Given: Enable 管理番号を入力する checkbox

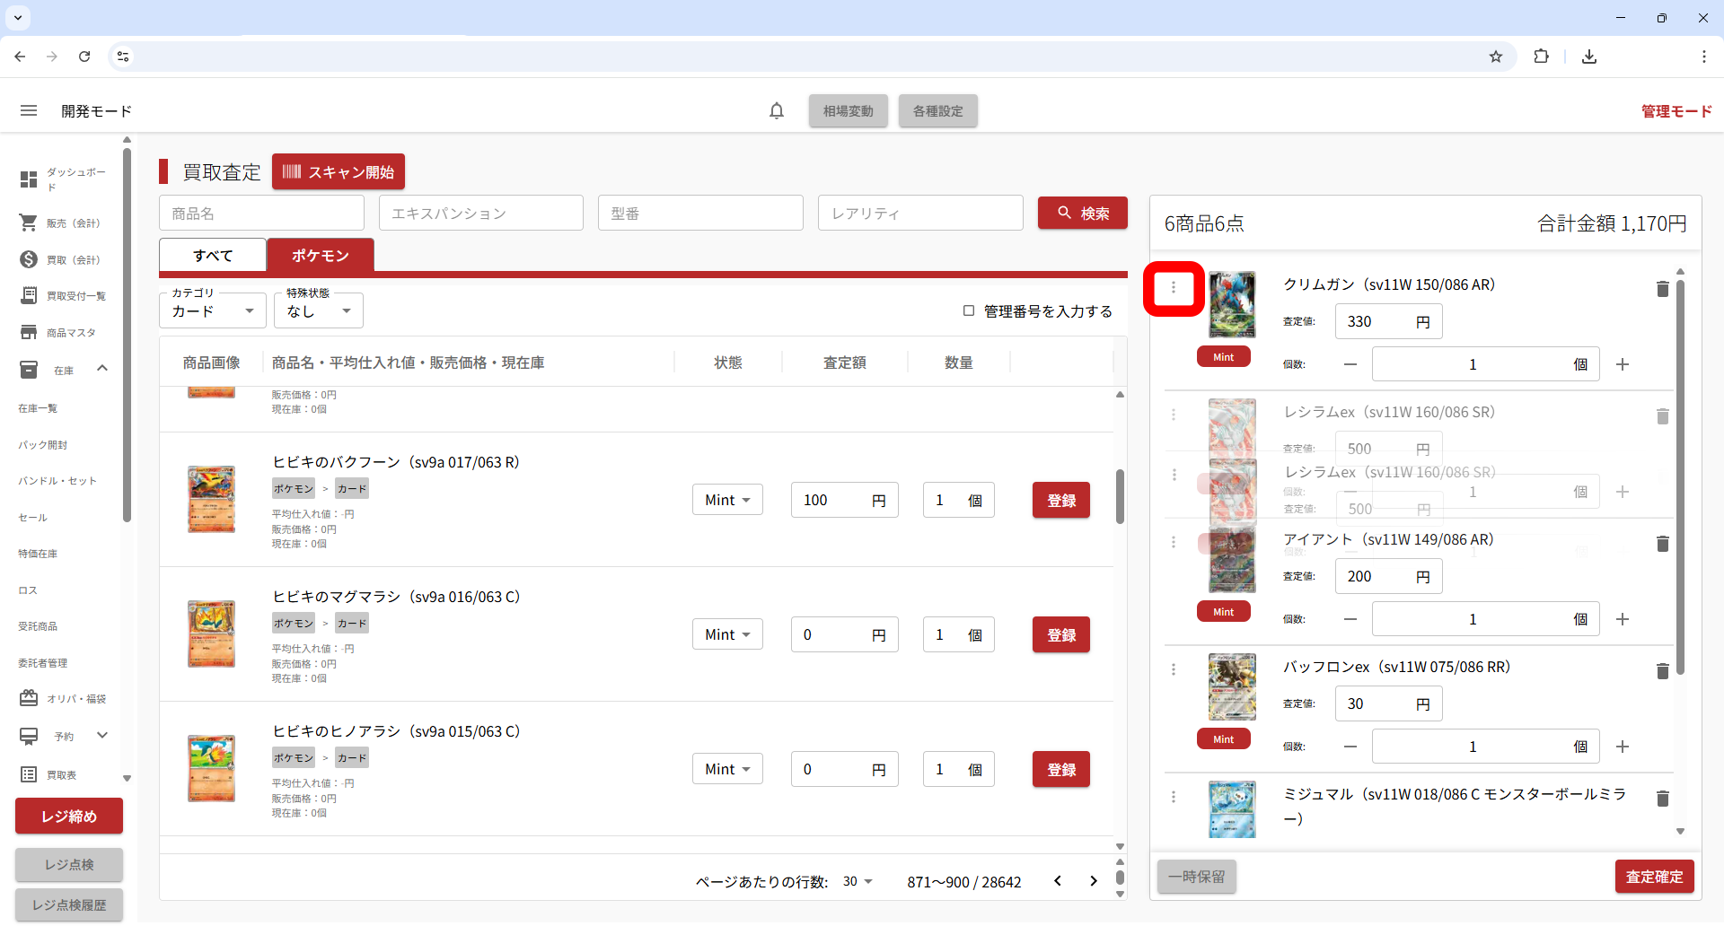Looking at the screenshot, I should pyautogui.click(x=969, y=310).
